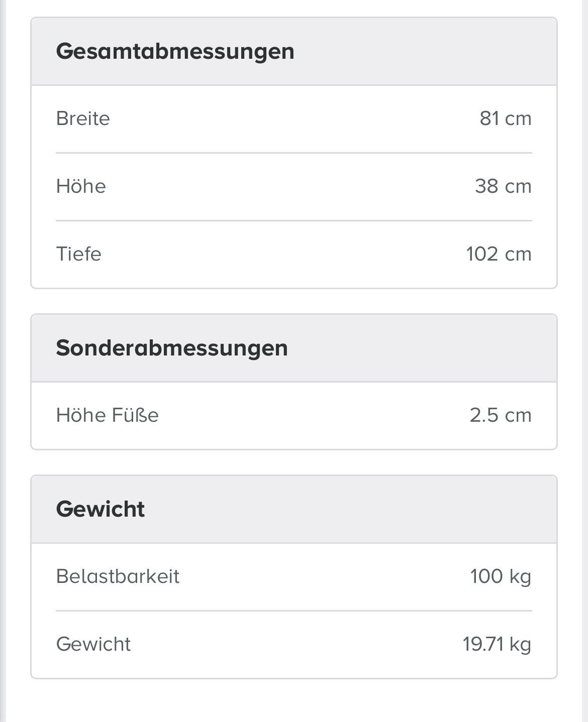Click the Höhe row label
This screenshot has height=722, width=588.
81,186
